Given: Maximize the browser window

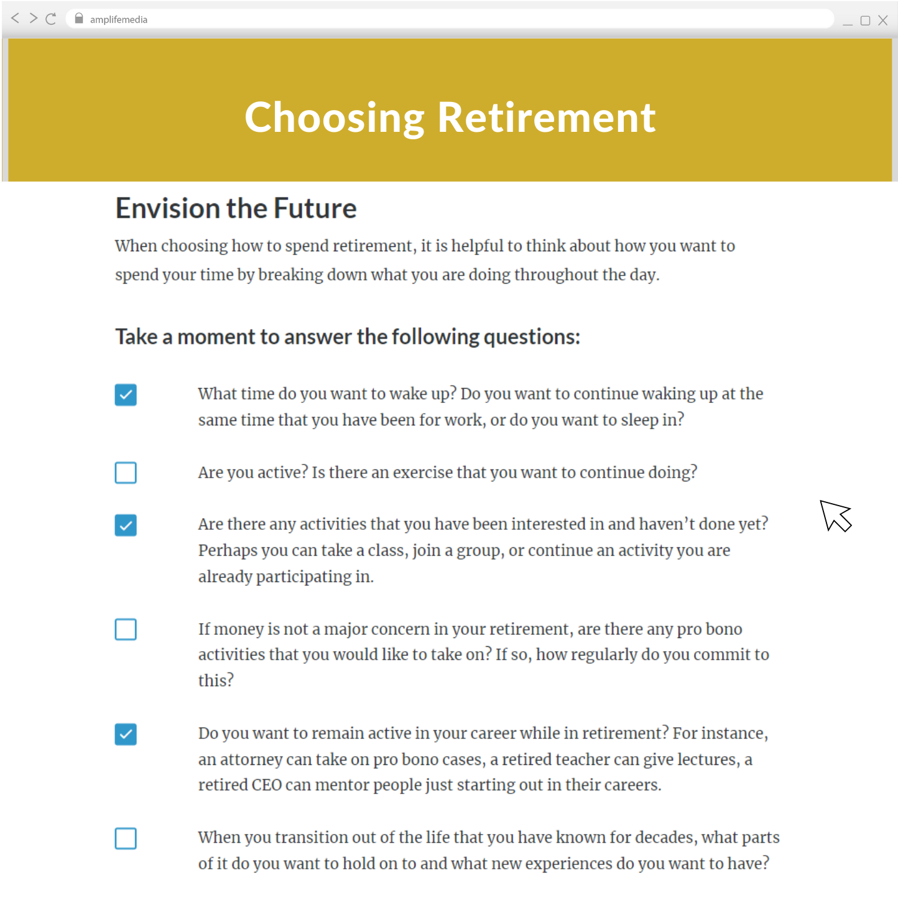Looking at the screenshot, I should (866, 20).
